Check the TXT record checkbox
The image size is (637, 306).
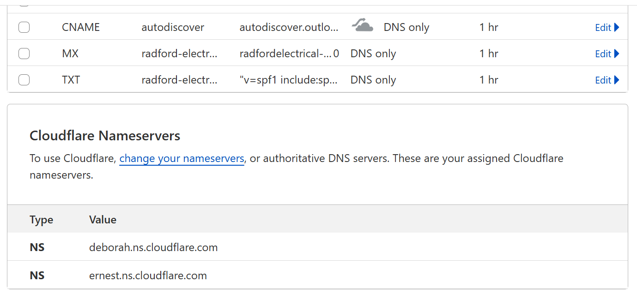24,80
